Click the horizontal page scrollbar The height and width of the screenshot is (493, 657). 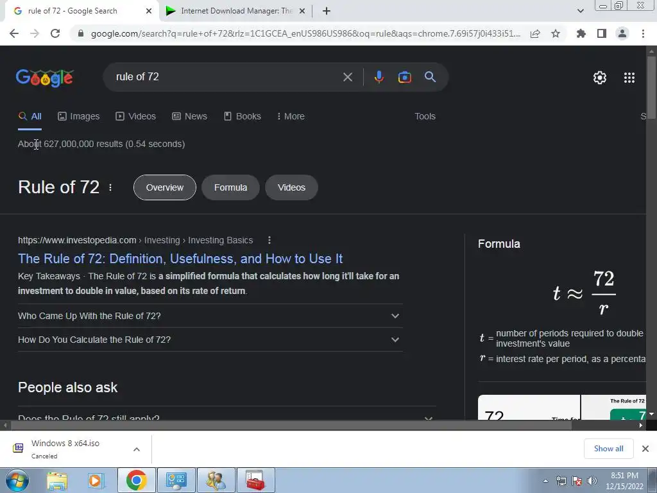291,426
